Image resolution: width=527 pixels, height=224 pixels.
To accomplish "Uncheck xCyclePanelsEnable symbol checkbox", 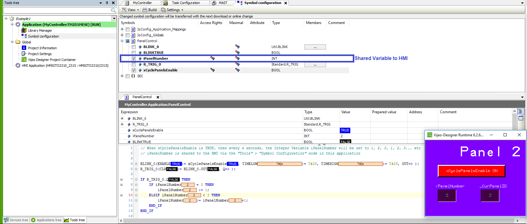I will (x=134, y=70).
